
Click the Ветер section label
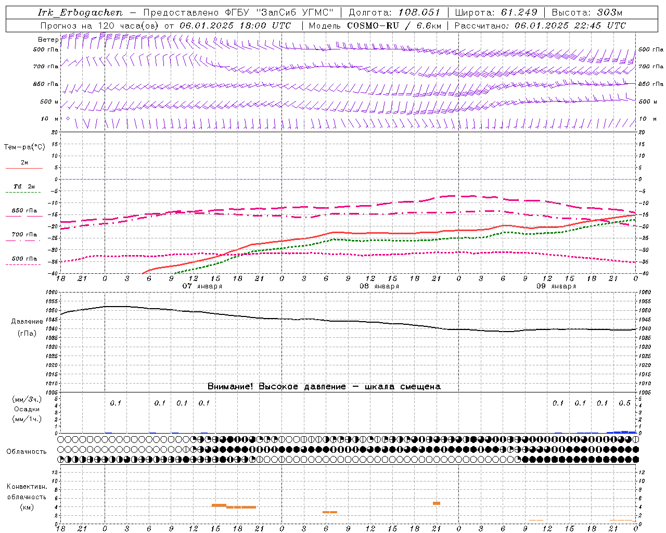(x=48, y=40)
